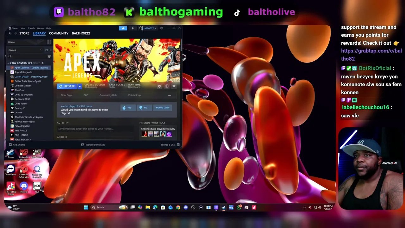Click the library Home button
Viewport: 405px width, 228px height.
pyautogui.click(x=26, y=42)
